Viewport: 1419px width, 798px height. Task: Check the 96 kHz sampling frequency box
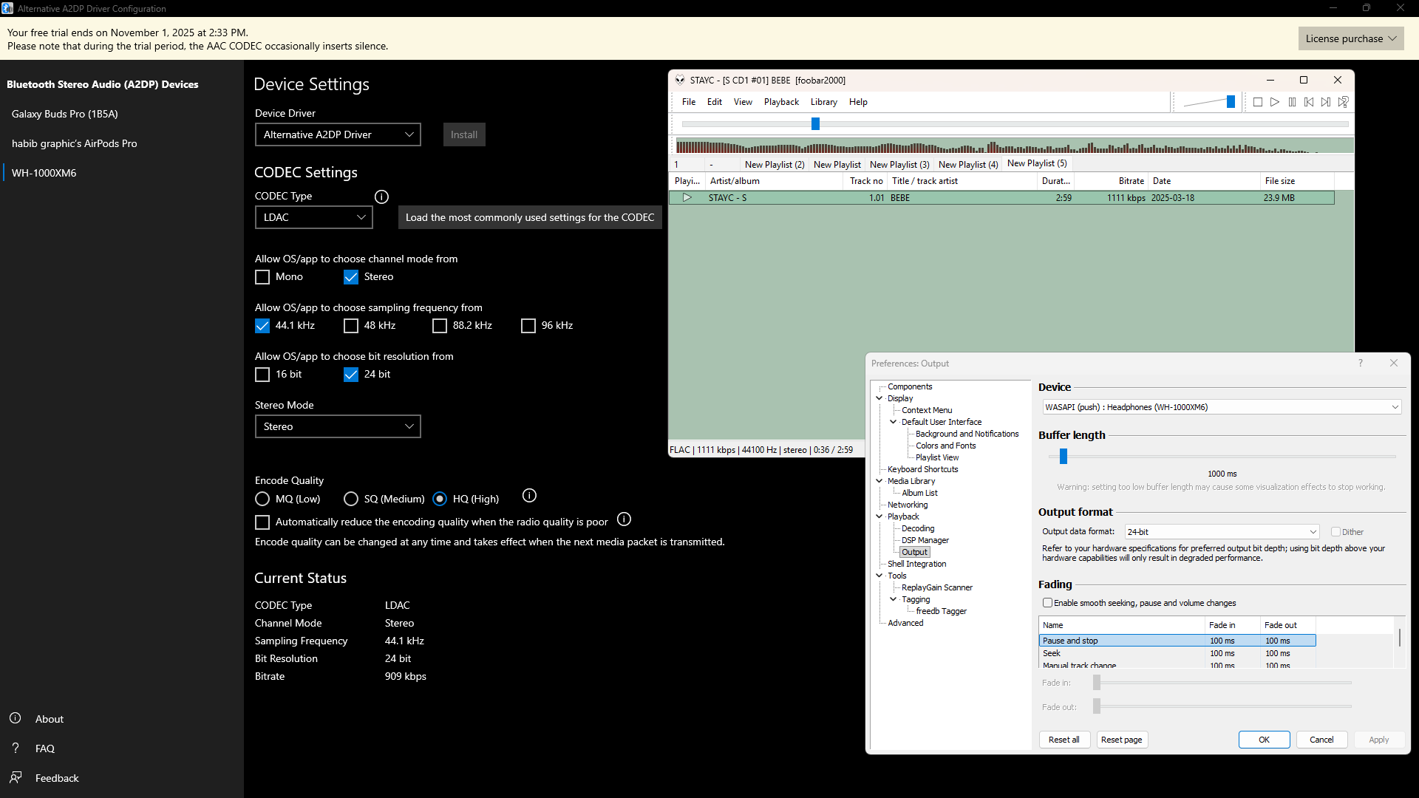(528, 326)
